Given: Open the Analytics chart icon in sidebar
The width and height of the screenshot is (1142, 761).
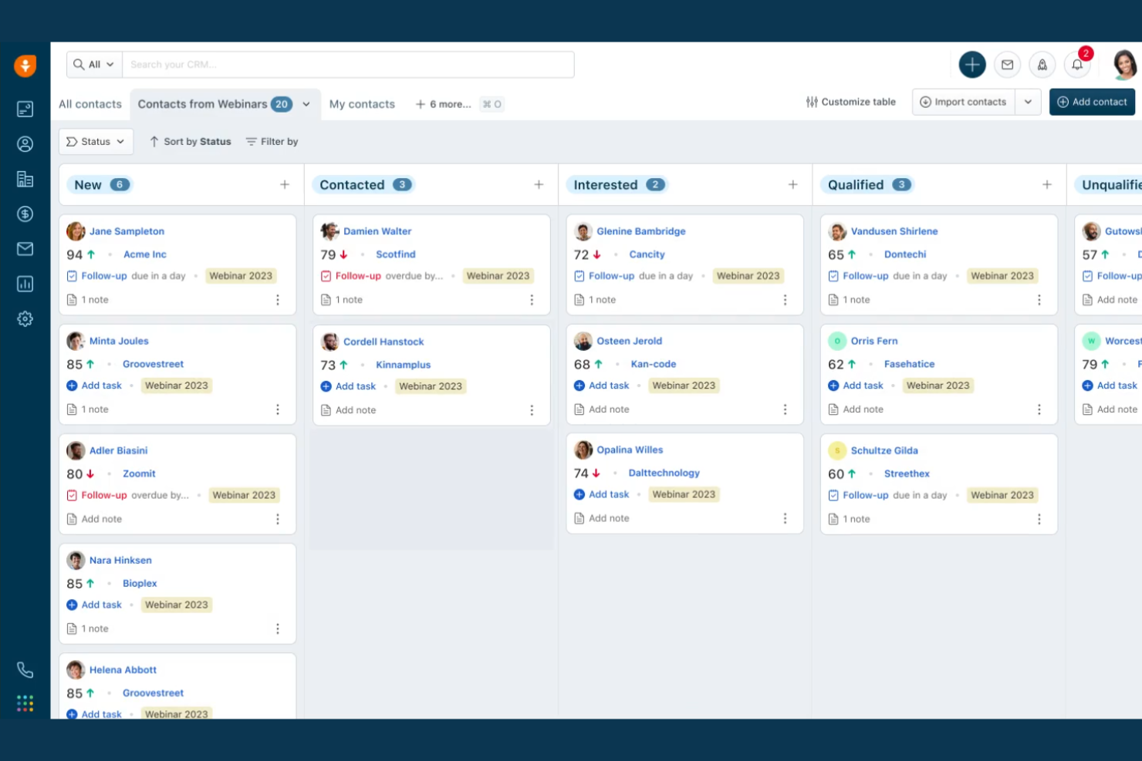Looking at the screenshot, I should pos(25,284).
